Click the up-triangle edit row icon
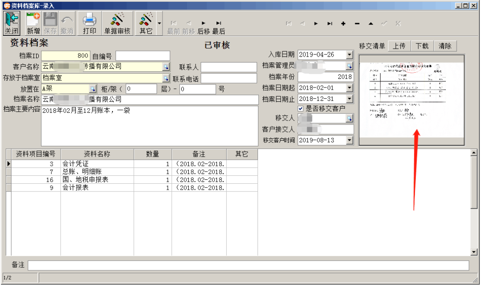 click(x=371, y=24)
